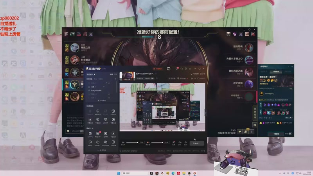Click the 开播提醒 notification link
The image size is (313, 176).
194,74
